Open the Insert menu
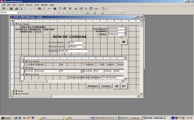194x120 pixels. [21, 5]
